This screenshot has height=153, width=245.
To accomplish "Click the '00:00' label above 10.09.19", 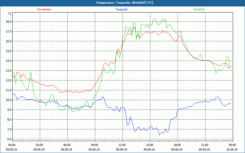I will [x=233, y=145].
